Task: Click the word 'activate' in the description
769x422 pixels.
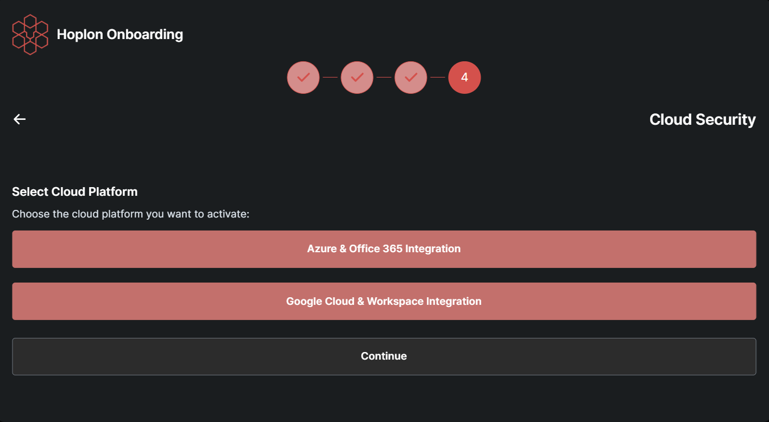Action: click(227, 214)
